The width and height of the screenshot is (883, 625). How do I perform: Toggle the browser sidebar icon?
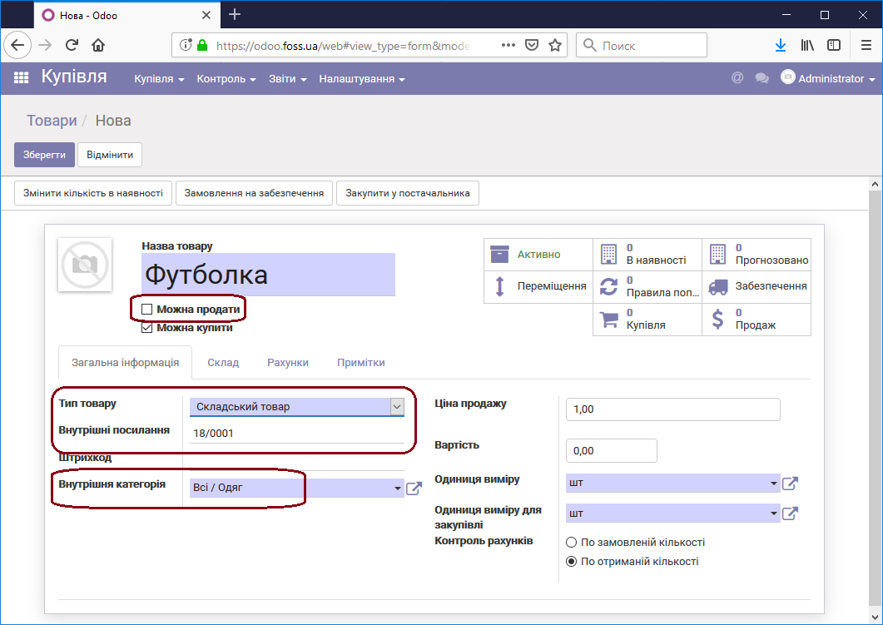click(x=834, y=45)
